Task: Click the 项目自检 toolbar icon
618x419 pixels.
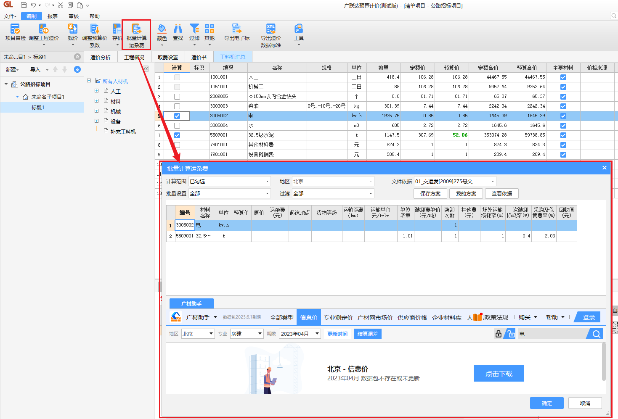Action: pos(15,29)
